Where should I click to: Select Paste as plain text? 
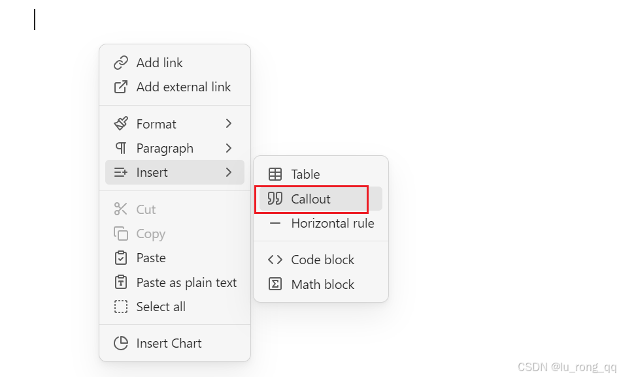(175, 282)
